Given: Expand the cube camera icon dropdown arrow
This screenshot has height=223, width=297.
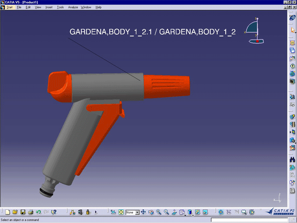Looking at the screenshot, I should 295,143.
